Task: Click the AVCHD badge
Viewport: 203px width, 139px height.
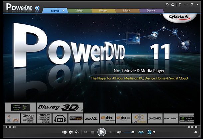Action: (155, 119)
